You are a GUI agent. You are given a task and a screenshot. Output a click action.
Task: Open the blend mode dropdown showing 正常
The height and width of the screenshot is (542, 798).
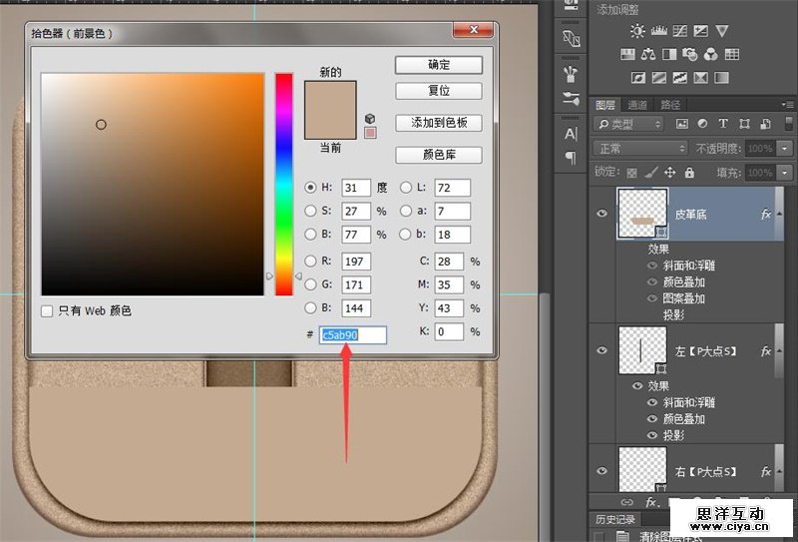[x=640, y=148]
